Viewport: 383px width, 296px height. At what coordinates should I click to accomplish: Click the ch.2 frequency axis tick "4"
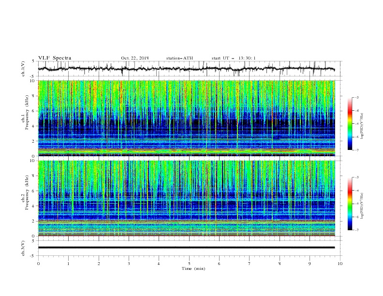tap(34, 206)
